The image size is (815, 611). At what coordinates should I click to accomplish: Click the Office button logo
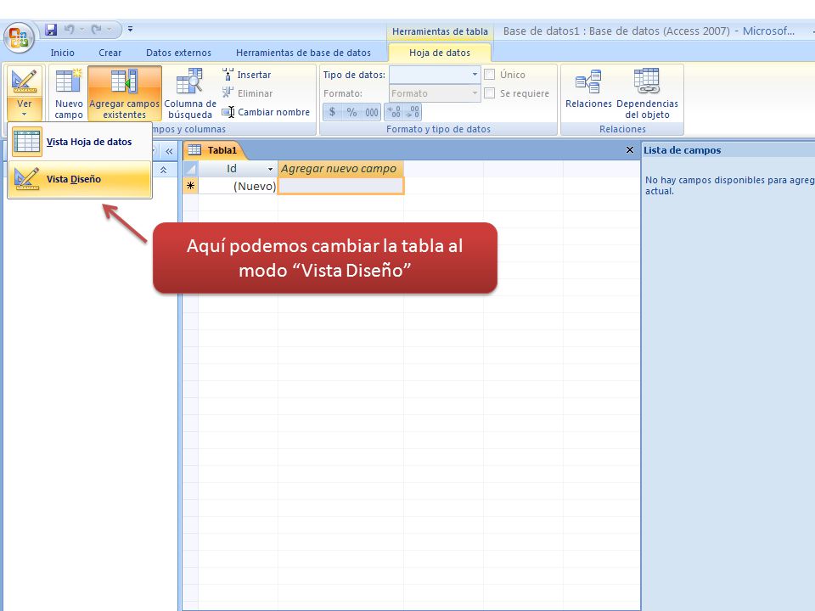click(x=19, y=38)
